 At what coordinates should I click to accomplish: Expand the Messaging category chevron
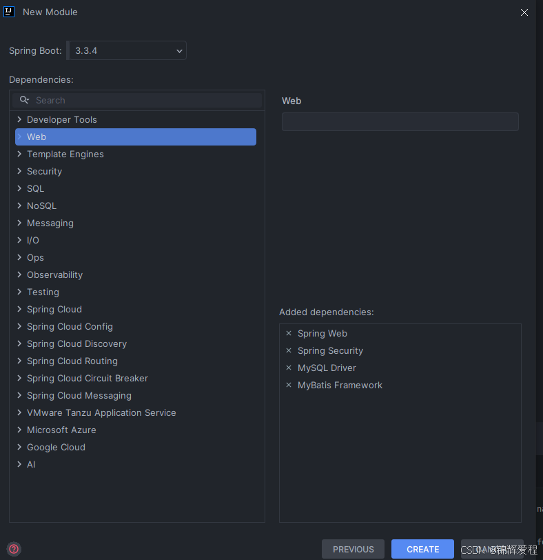point(19,223)
